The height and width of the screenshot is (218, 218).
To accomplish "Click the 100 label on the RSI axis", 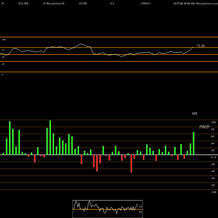I will pyautogui.click(x=4, y=40).
